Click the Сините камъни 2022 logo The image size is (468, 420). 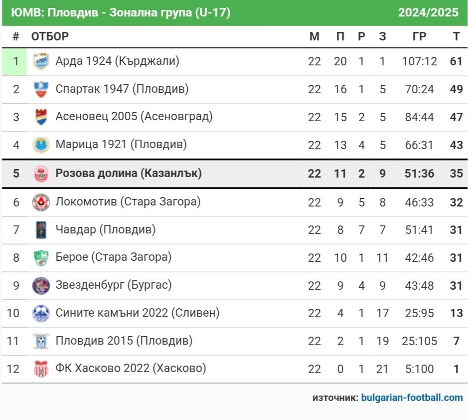tap(41, 313)
